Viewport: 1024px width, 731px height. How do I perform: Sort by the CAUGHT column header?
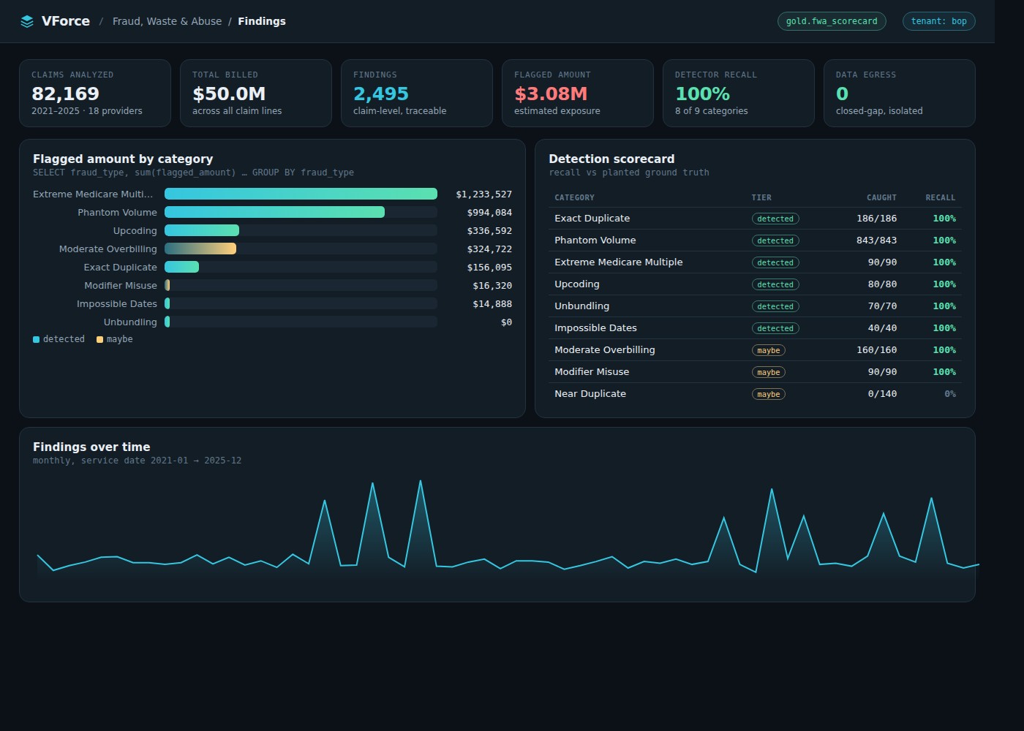(x=881, y=197)
